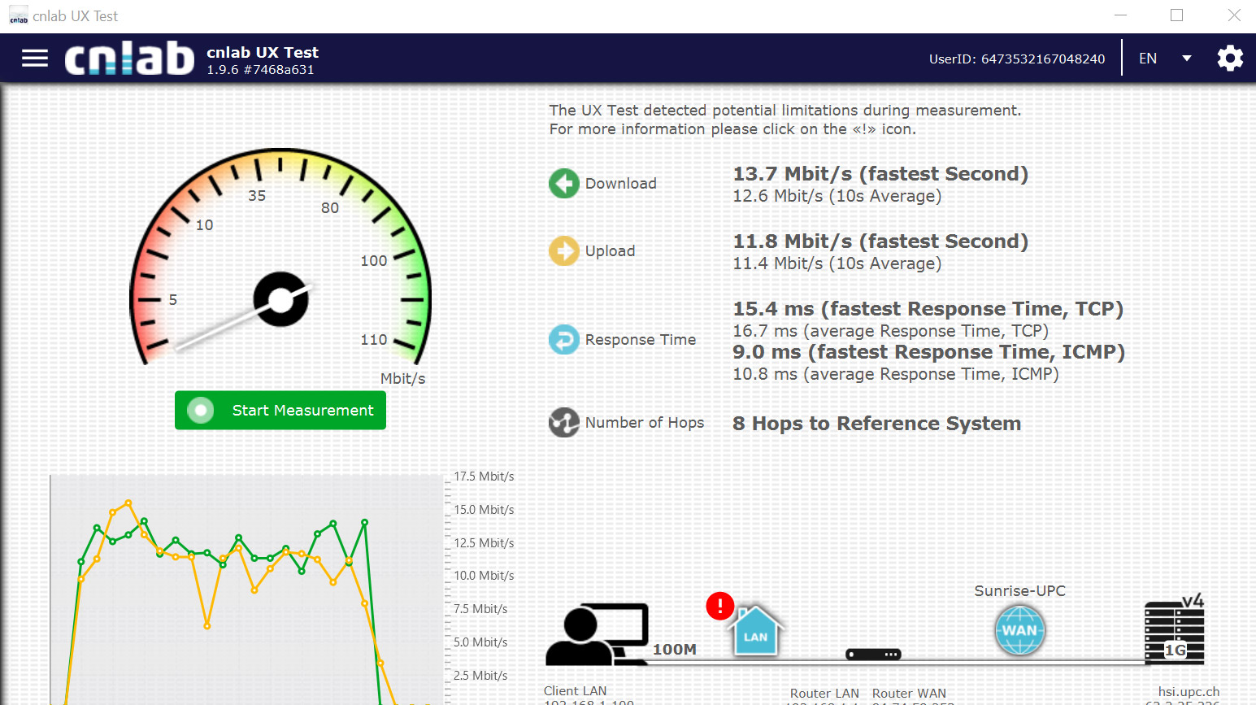Click the router device icon
Screen dimensions: 1256x705
click(x=873, y=655)
